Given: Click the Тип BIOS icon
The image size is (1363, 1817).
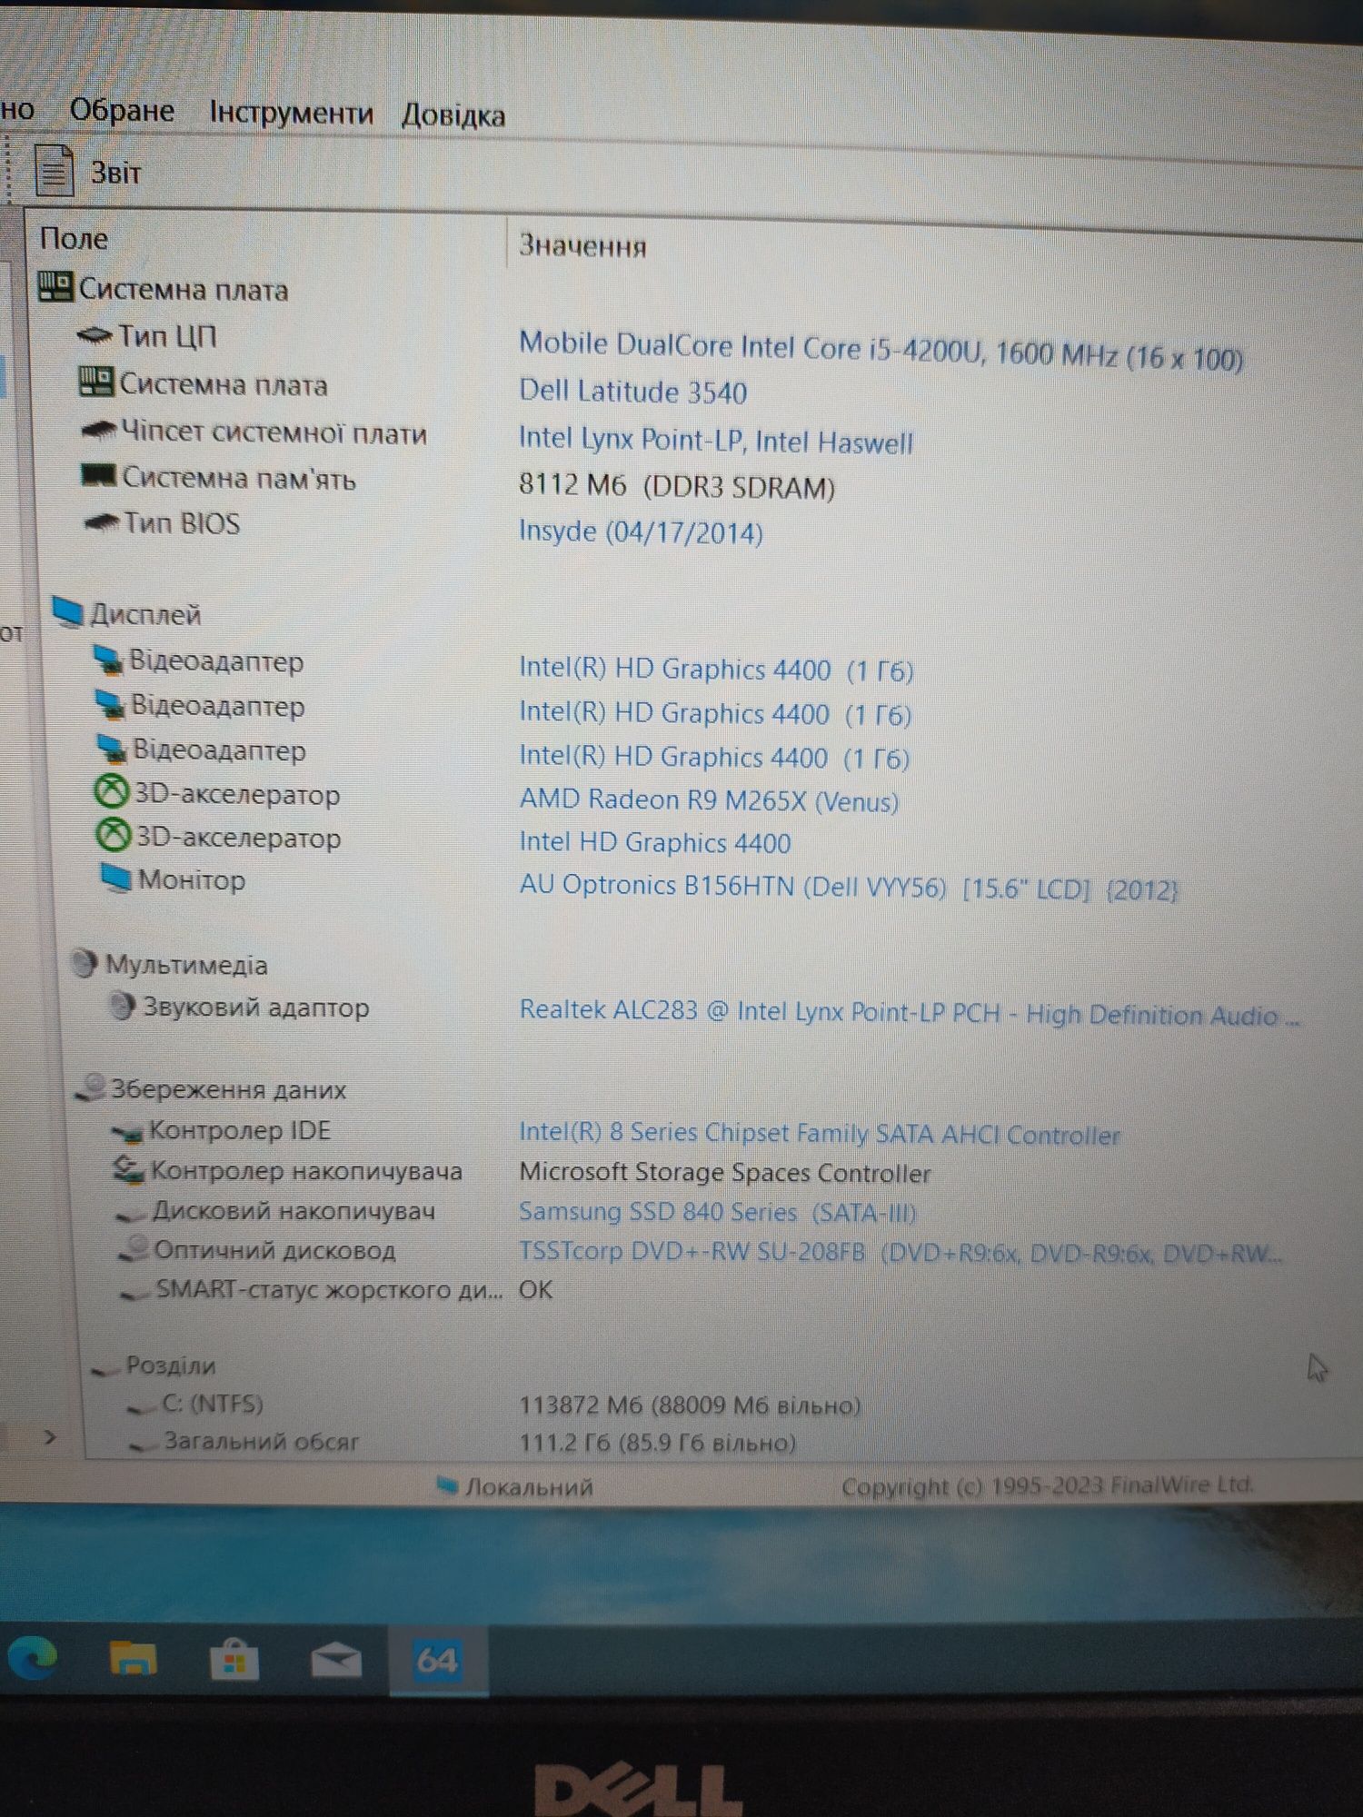Looking at the screenshot, I should tap(101, 521).
